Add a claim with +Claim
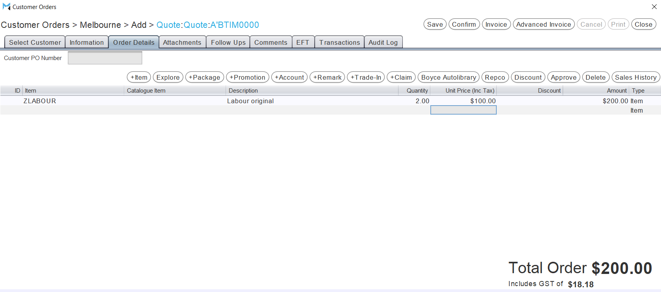661x292 pixels. pyautogui.click(x=401, y=77)
